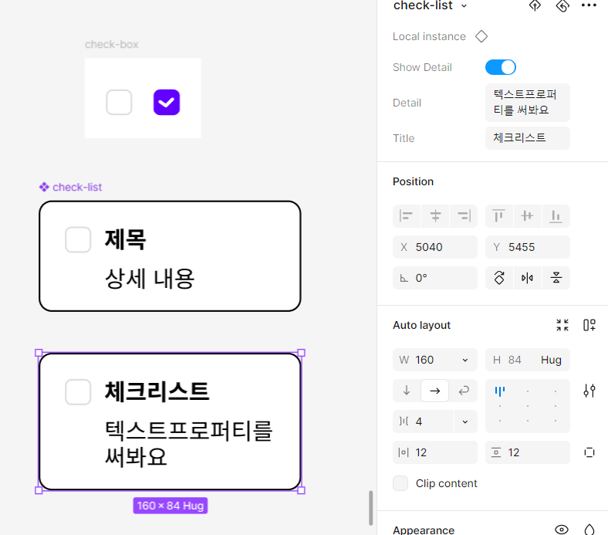Click the X position field 5040
Screen dimensions: 608x535
coord(435,247)
